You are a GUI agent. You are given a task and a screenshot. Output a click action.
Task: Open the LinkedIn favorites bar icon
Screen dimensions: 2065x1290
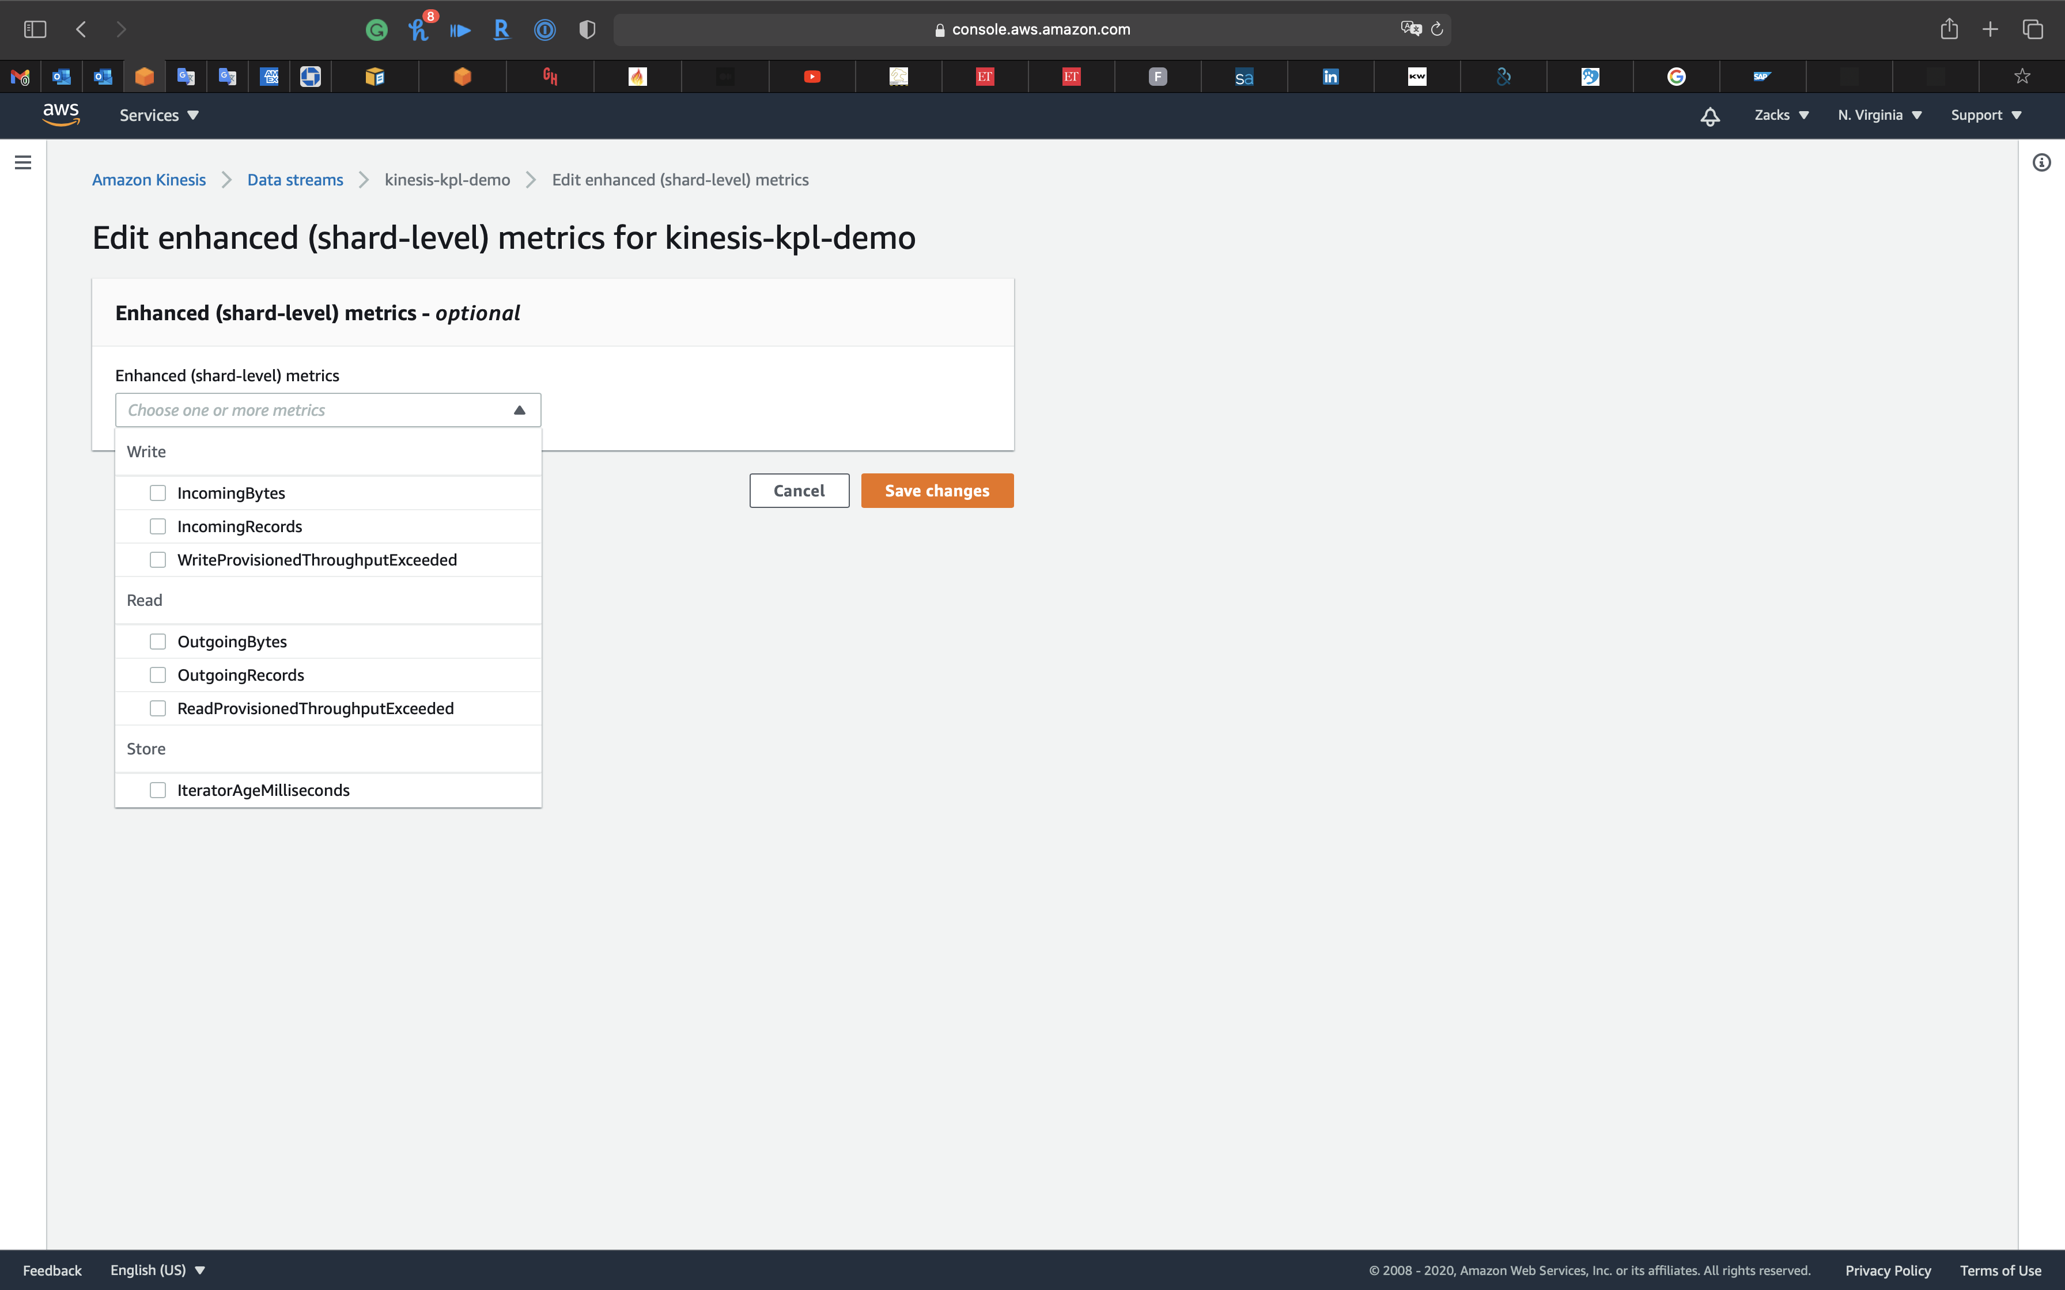coord(1330,77)
